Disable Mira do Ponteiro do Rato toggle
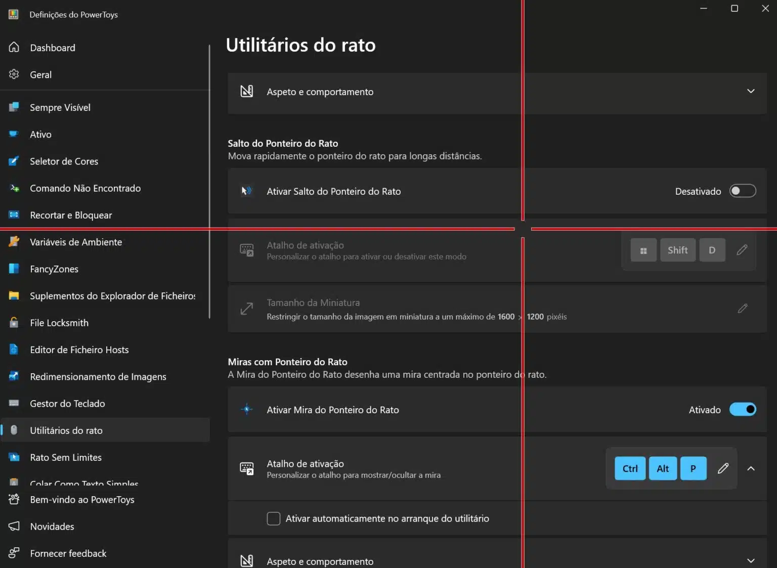 (x=743, y=409)
